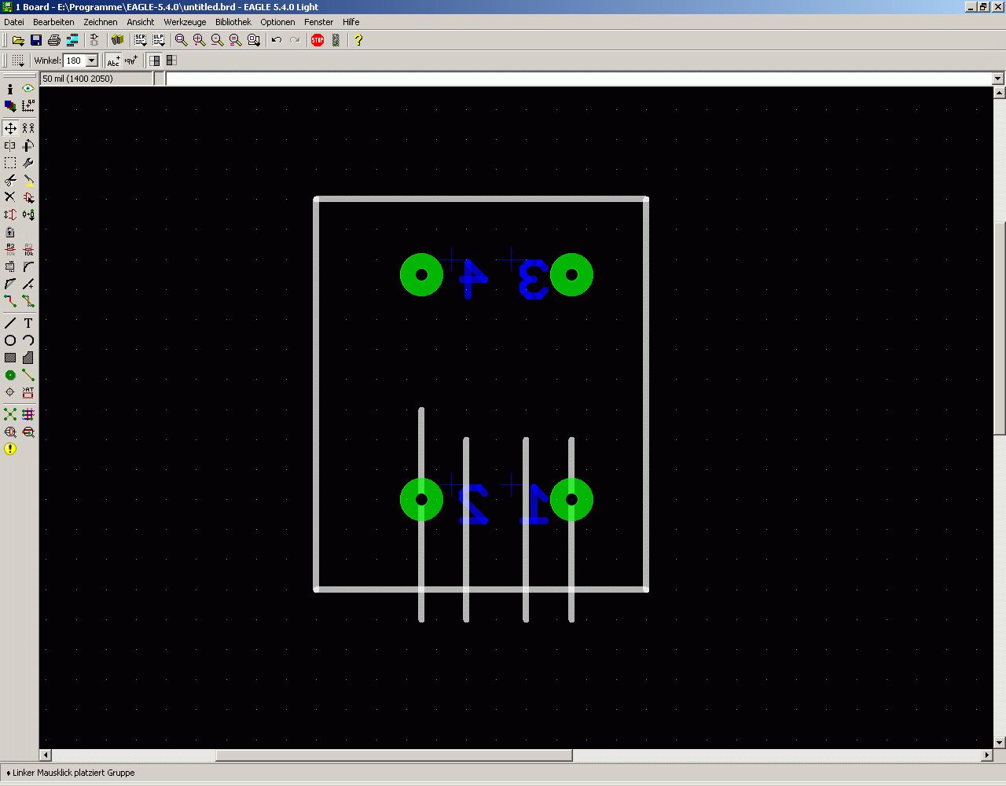Select the Pinswap tool
The width and height of the screenshot is (1006, 786).
click(10, 215)
